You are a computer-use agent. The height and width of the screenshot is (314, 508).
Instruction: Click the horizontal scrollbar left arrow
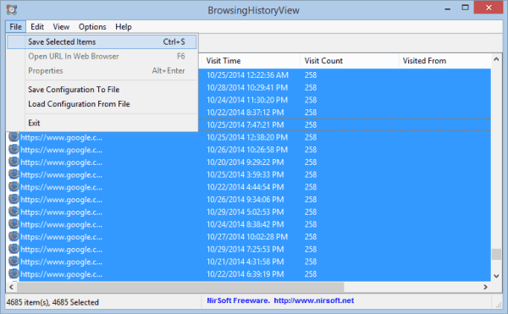pos(12,287)
